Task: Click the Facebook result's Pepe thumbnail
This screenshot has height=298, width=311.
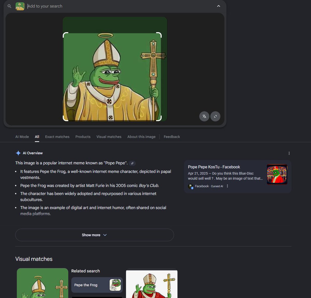Action: point(277,174)
